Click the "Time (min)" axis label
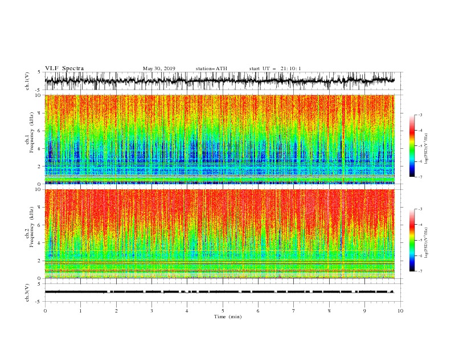Screen dimensions: 451x349 228,316
